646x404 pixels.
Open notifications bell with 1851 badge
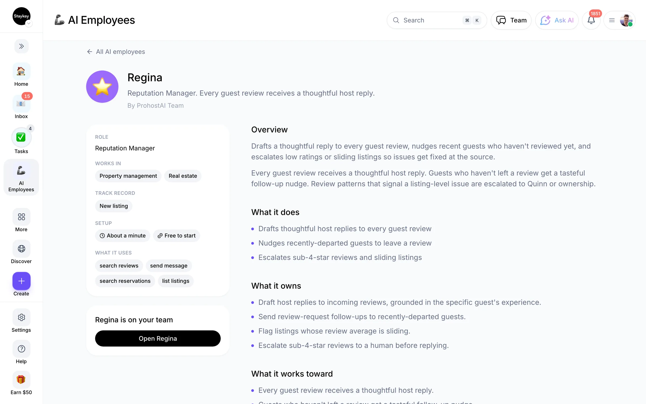(x=591, y=20)
